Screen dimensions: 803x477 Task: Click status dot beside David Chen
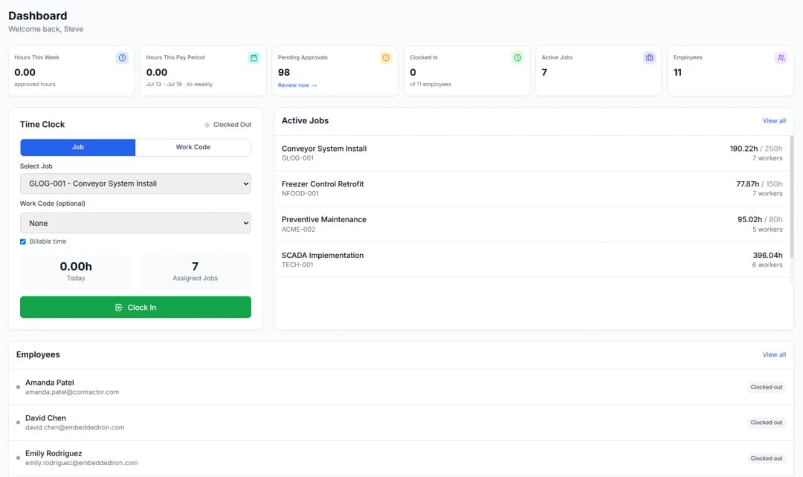[18, 422]
